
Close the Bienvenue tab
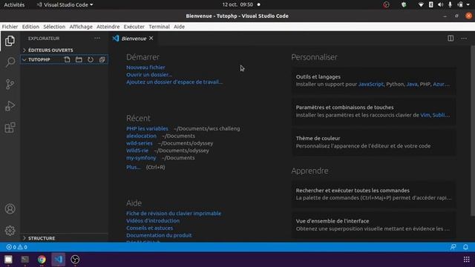[151, 39]
